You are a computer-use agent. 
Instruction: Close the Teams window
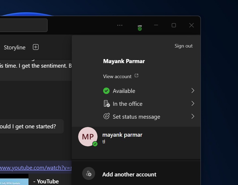(192, 25)
